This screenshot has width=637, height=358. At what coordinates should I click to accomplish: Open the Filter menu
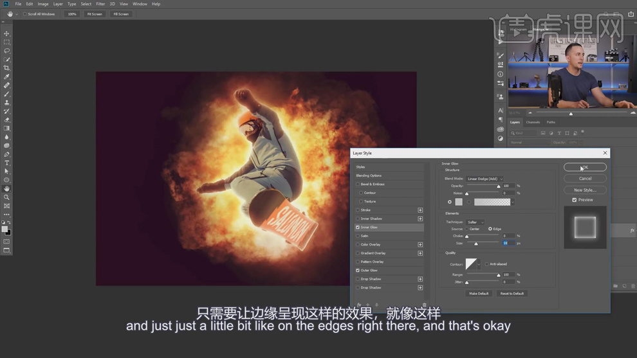(100, 4)
